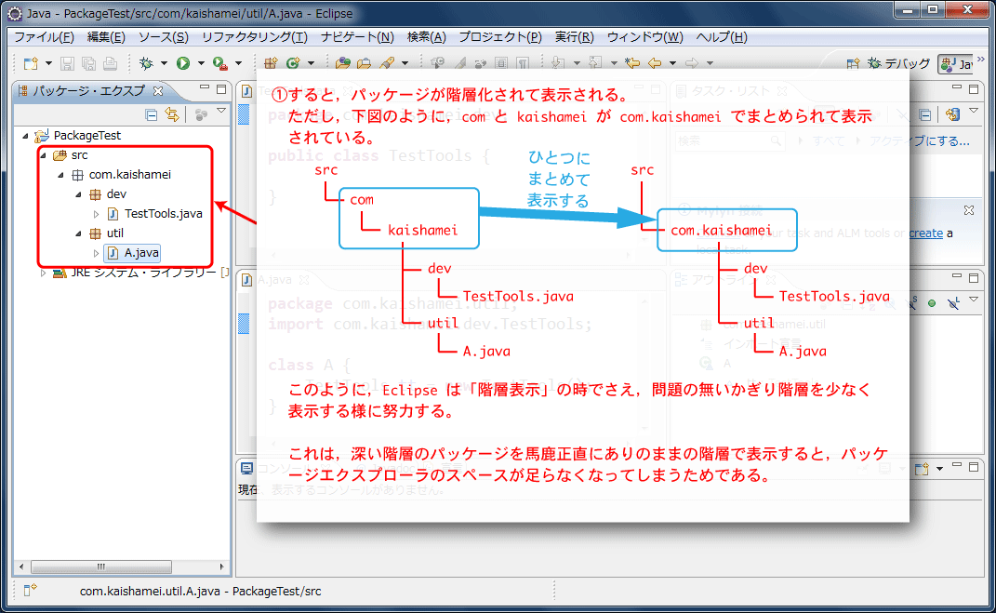Open the New wizard dropdown arrow

48,63
